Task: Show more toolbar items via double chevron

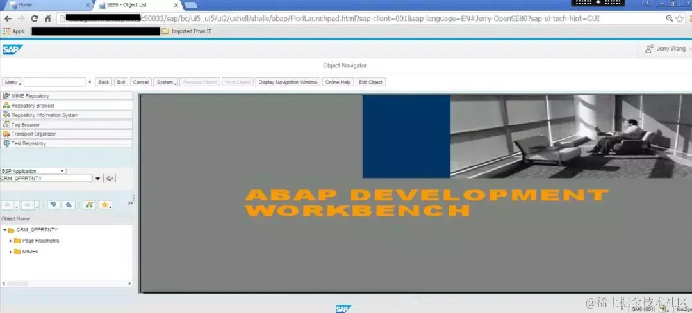Action: (130, 204)
